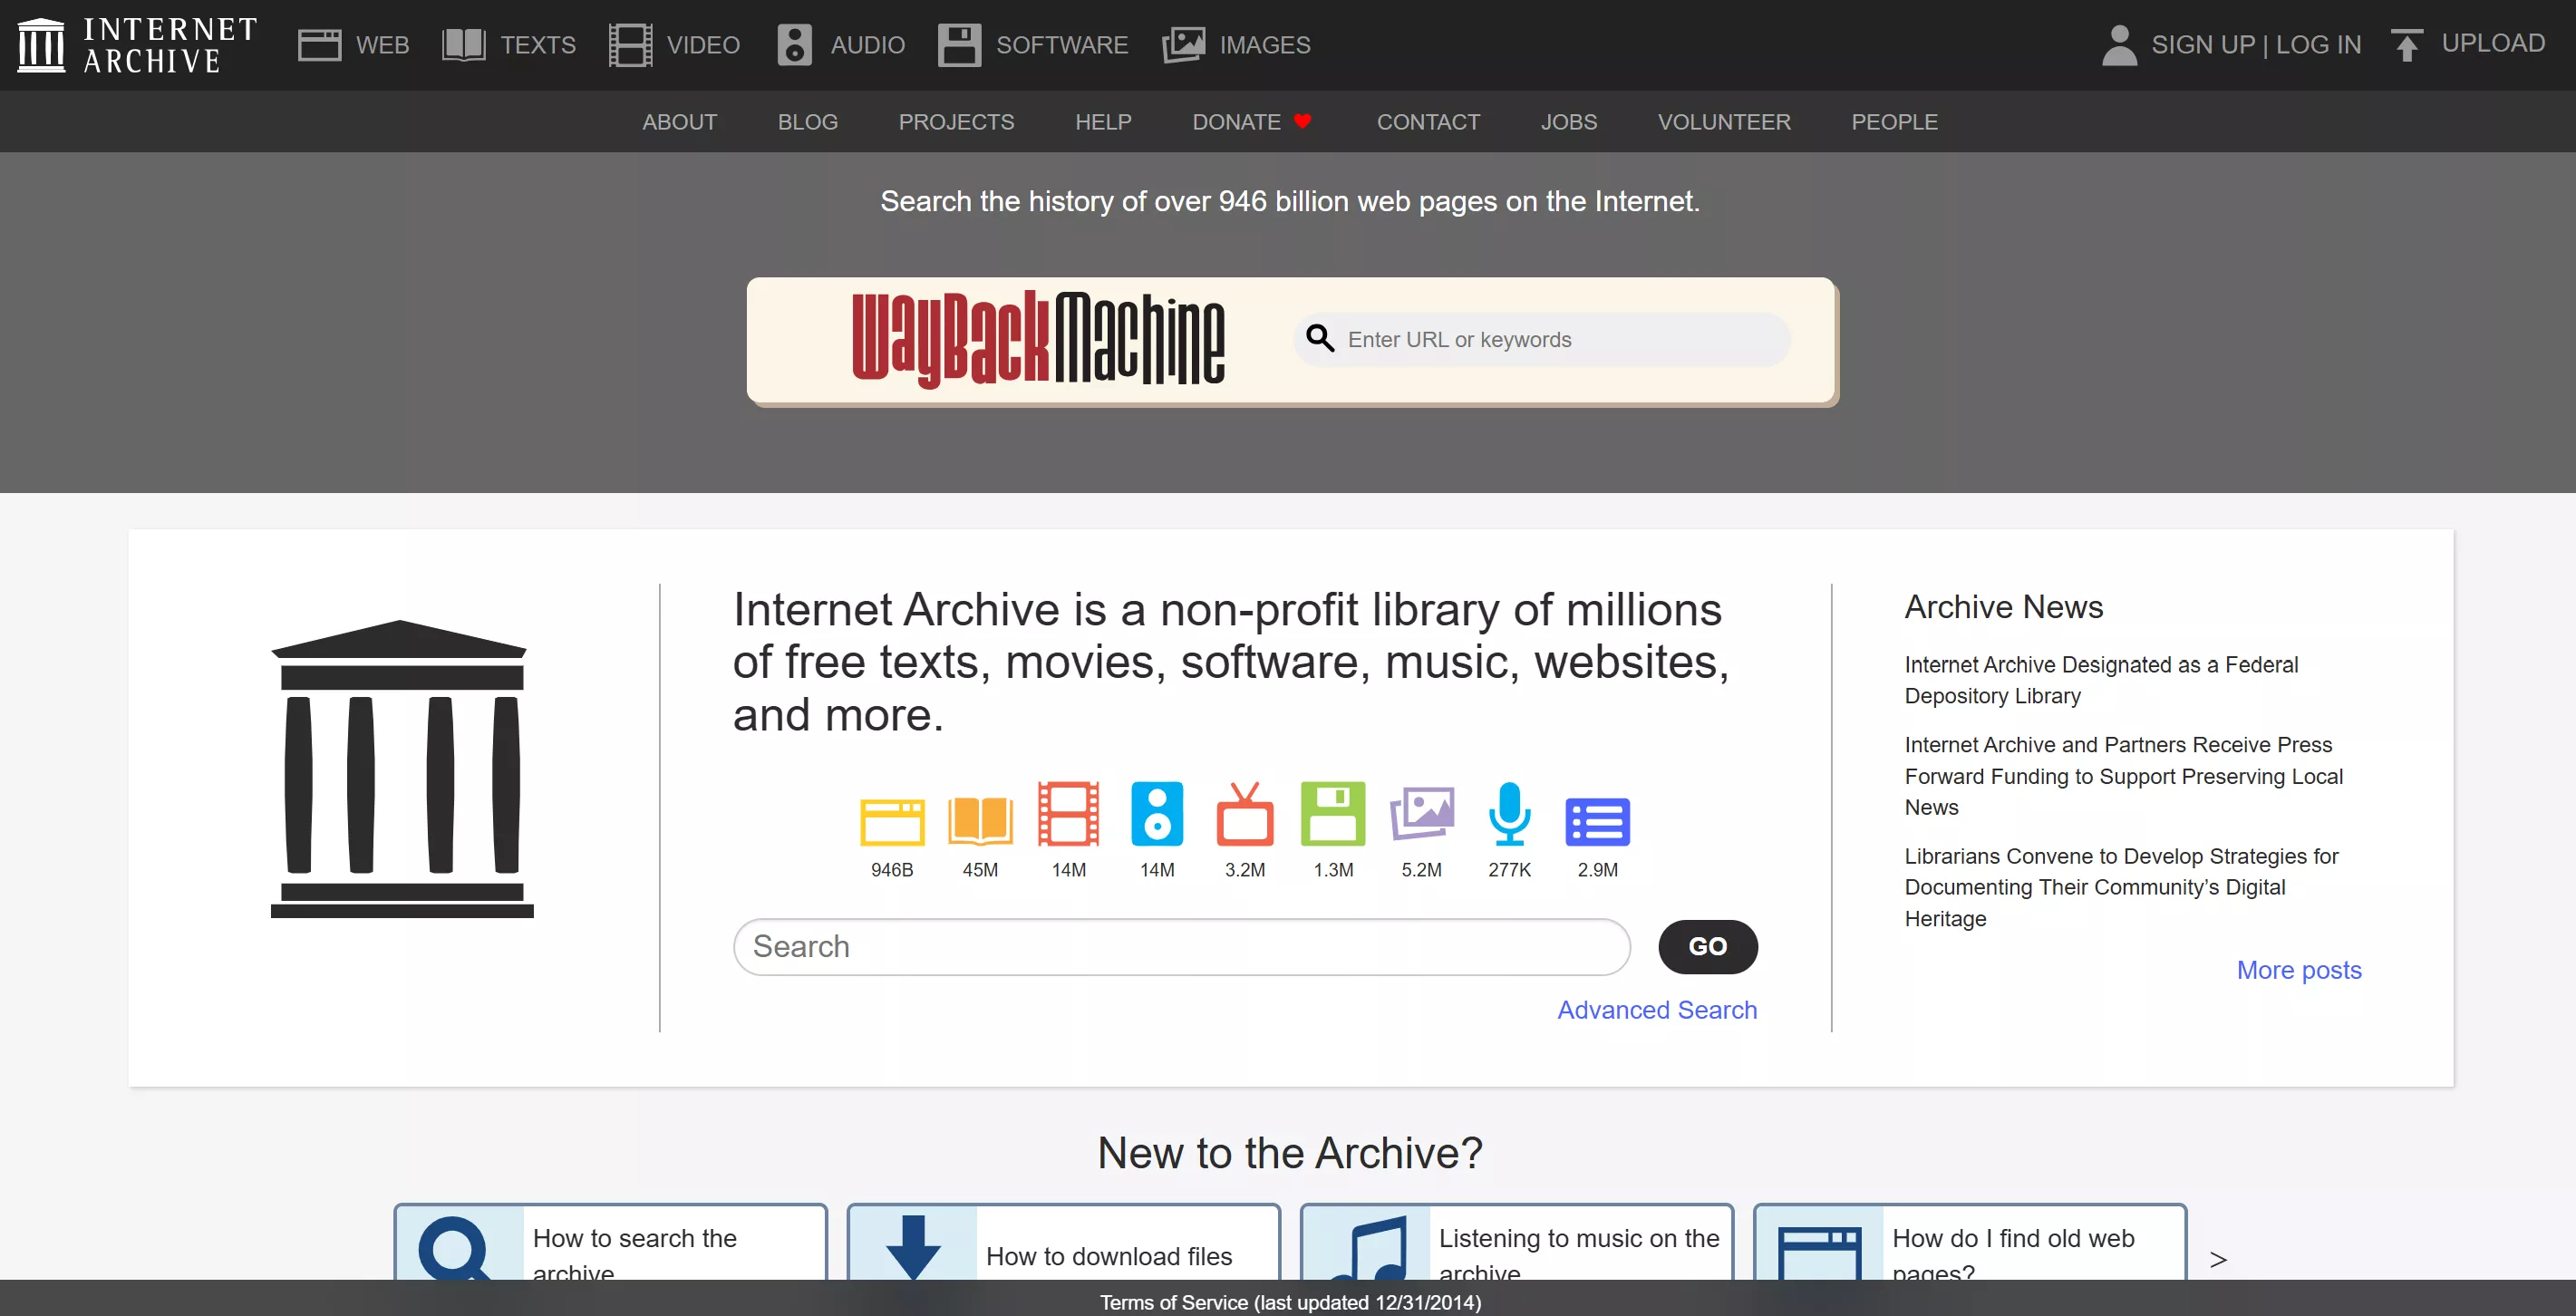Advance the tutorial carousel with right arrow
2576x1316 pixels.
pyautogui.click(x=2217, y=1259)
